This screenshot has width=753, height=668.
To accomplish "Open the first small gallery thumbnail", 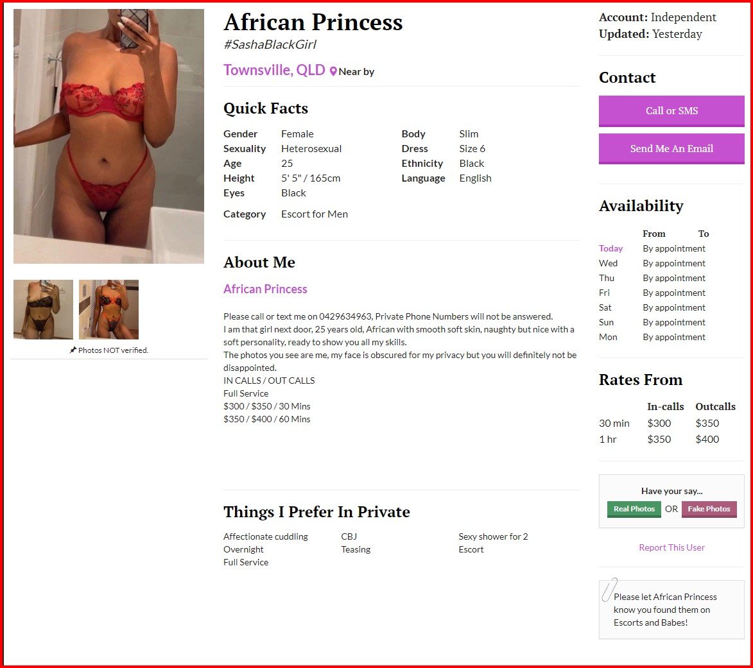I will [x=43, y=309].
